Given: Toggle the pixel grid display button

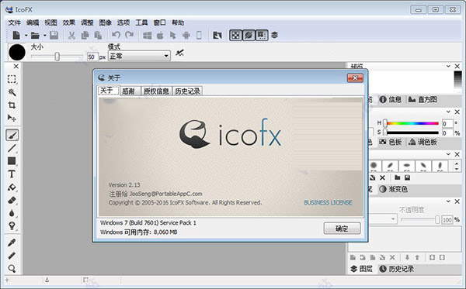Looking at the screenshot, I should pyautogui.click(x=262, y=36).
